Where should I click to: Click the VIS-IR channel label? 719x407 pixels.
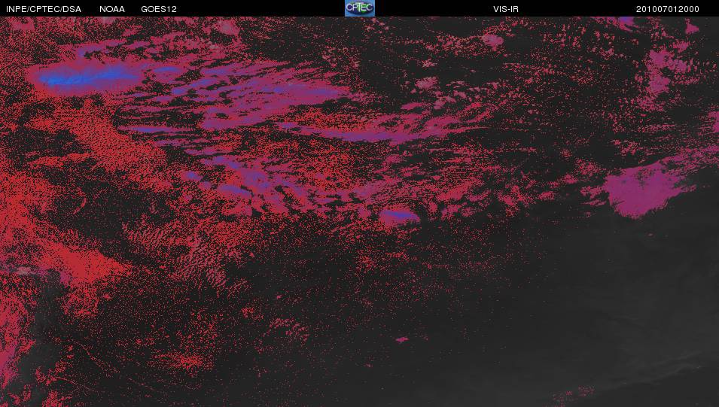point(506,9)
